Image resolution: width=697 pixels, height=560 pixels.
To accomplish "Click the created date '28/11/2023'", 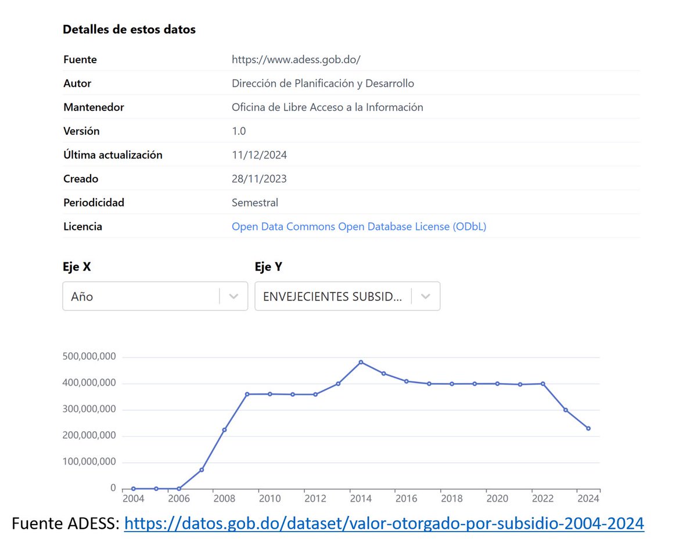I will click(259, 179).
